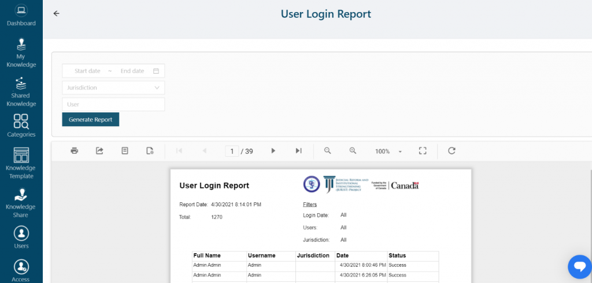Click the Status column header
Image resolution: width=592 pixels, height=283 pixels.
[397, 255]
